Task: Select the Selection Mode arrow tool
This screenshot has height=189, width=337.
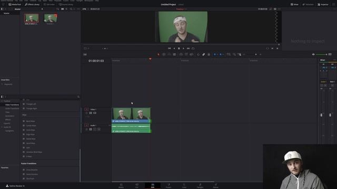Action: point(158,55)
